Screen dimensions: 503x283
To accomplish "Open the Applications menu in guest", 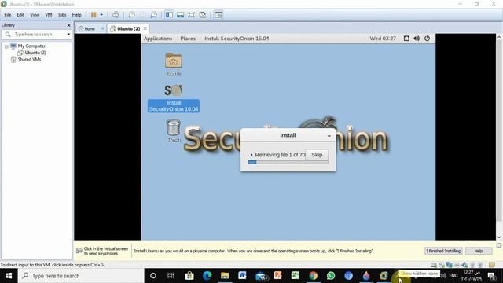I will pos(158,39).
